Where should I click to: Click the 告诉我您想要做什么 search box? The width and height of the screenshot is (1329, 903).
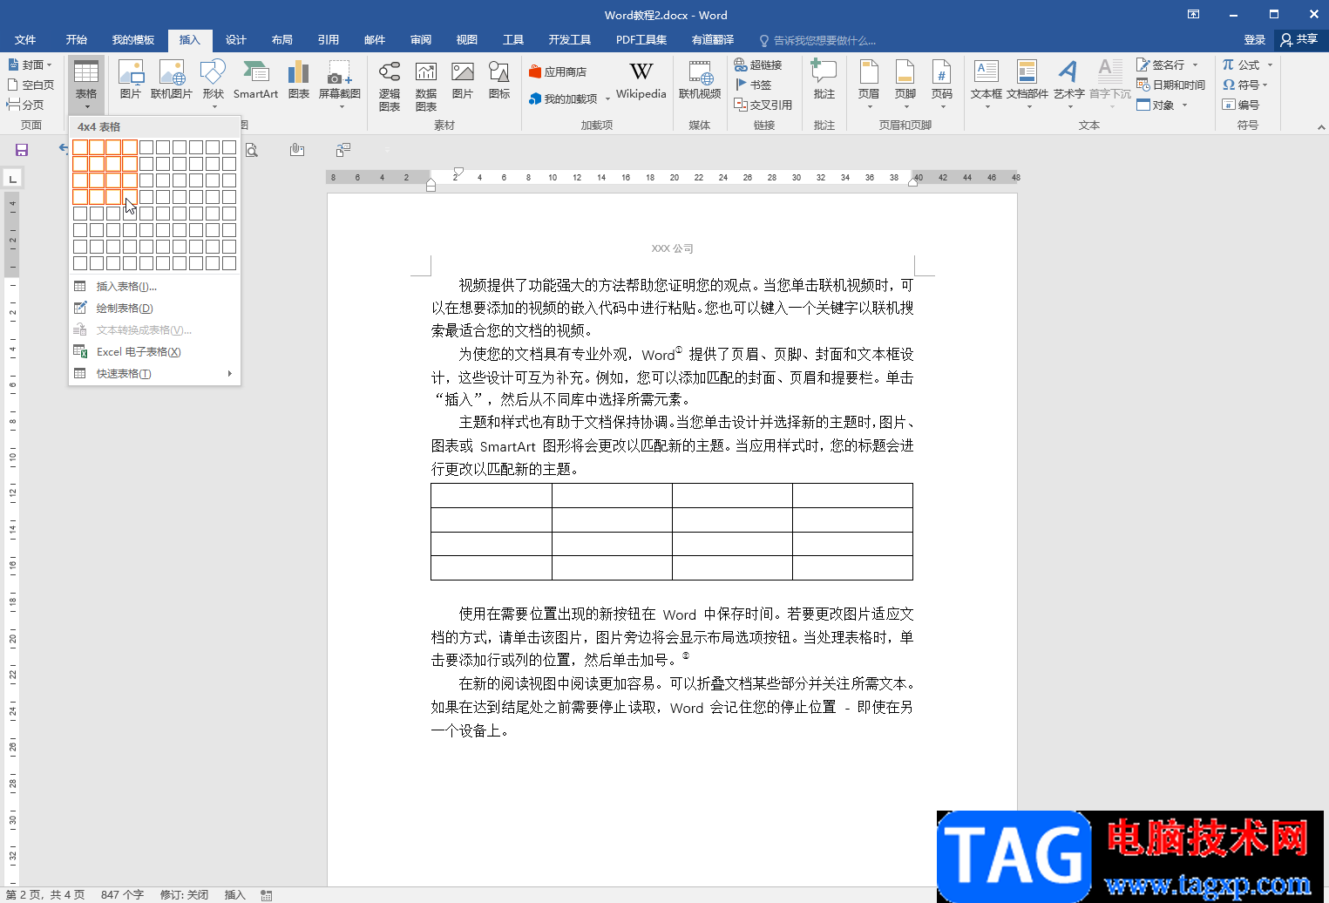pyautogui.click(x=817, y=40)
